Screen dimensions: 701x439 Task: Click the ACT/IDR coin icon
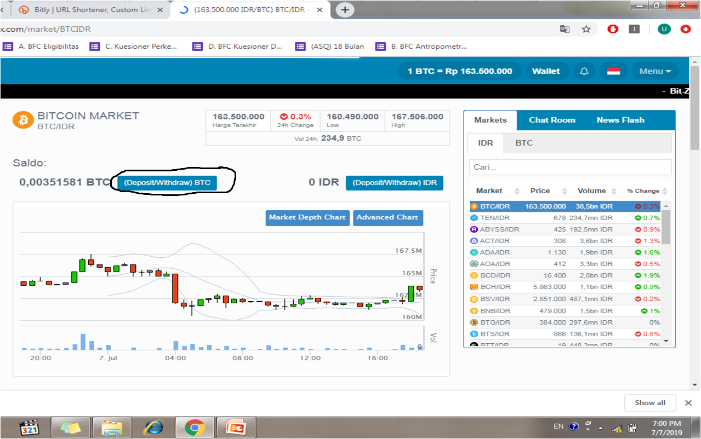tap(474, 241)
